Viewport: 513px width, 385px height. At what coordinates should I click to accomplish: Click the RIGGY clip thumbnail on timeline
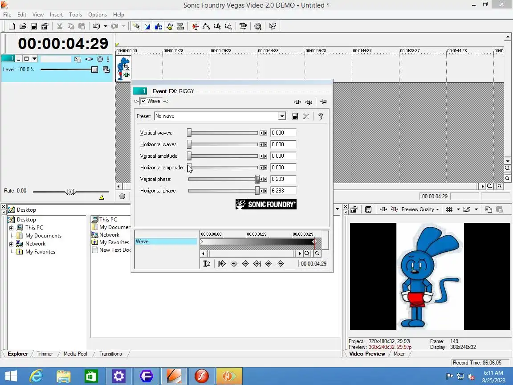pos(123,68)
